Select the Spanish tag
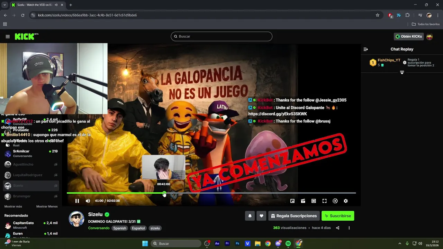443x249 pixels. (x=120, y=228)
